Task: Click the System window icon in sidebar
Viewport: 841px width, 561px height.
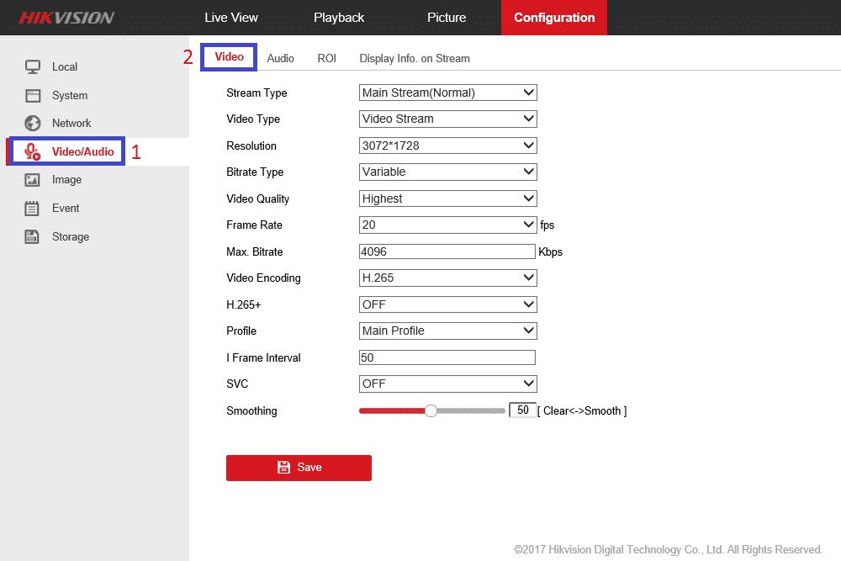Action: 33,96
